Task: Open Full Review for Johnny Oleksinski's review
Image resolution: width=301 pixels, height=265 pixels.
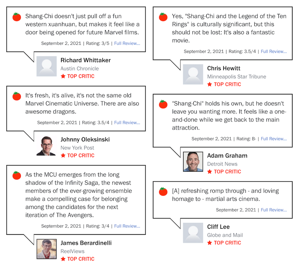Action: tap(127, 123)
